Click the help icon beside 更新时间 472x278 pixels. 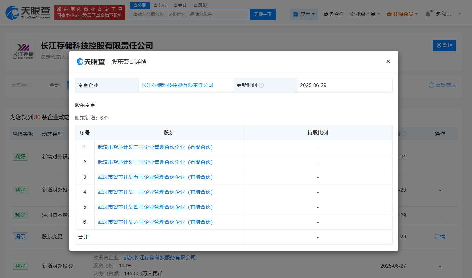tap(261, 85)
